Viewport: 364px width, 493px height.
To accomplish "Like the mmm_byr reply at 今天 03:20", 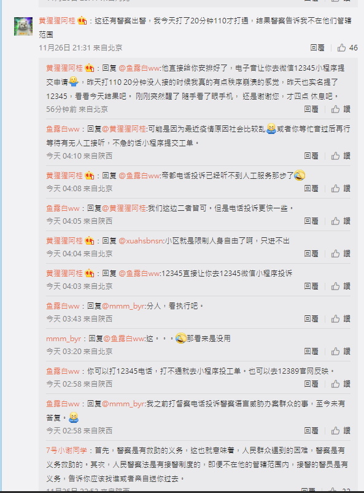I will pos(341,351).
